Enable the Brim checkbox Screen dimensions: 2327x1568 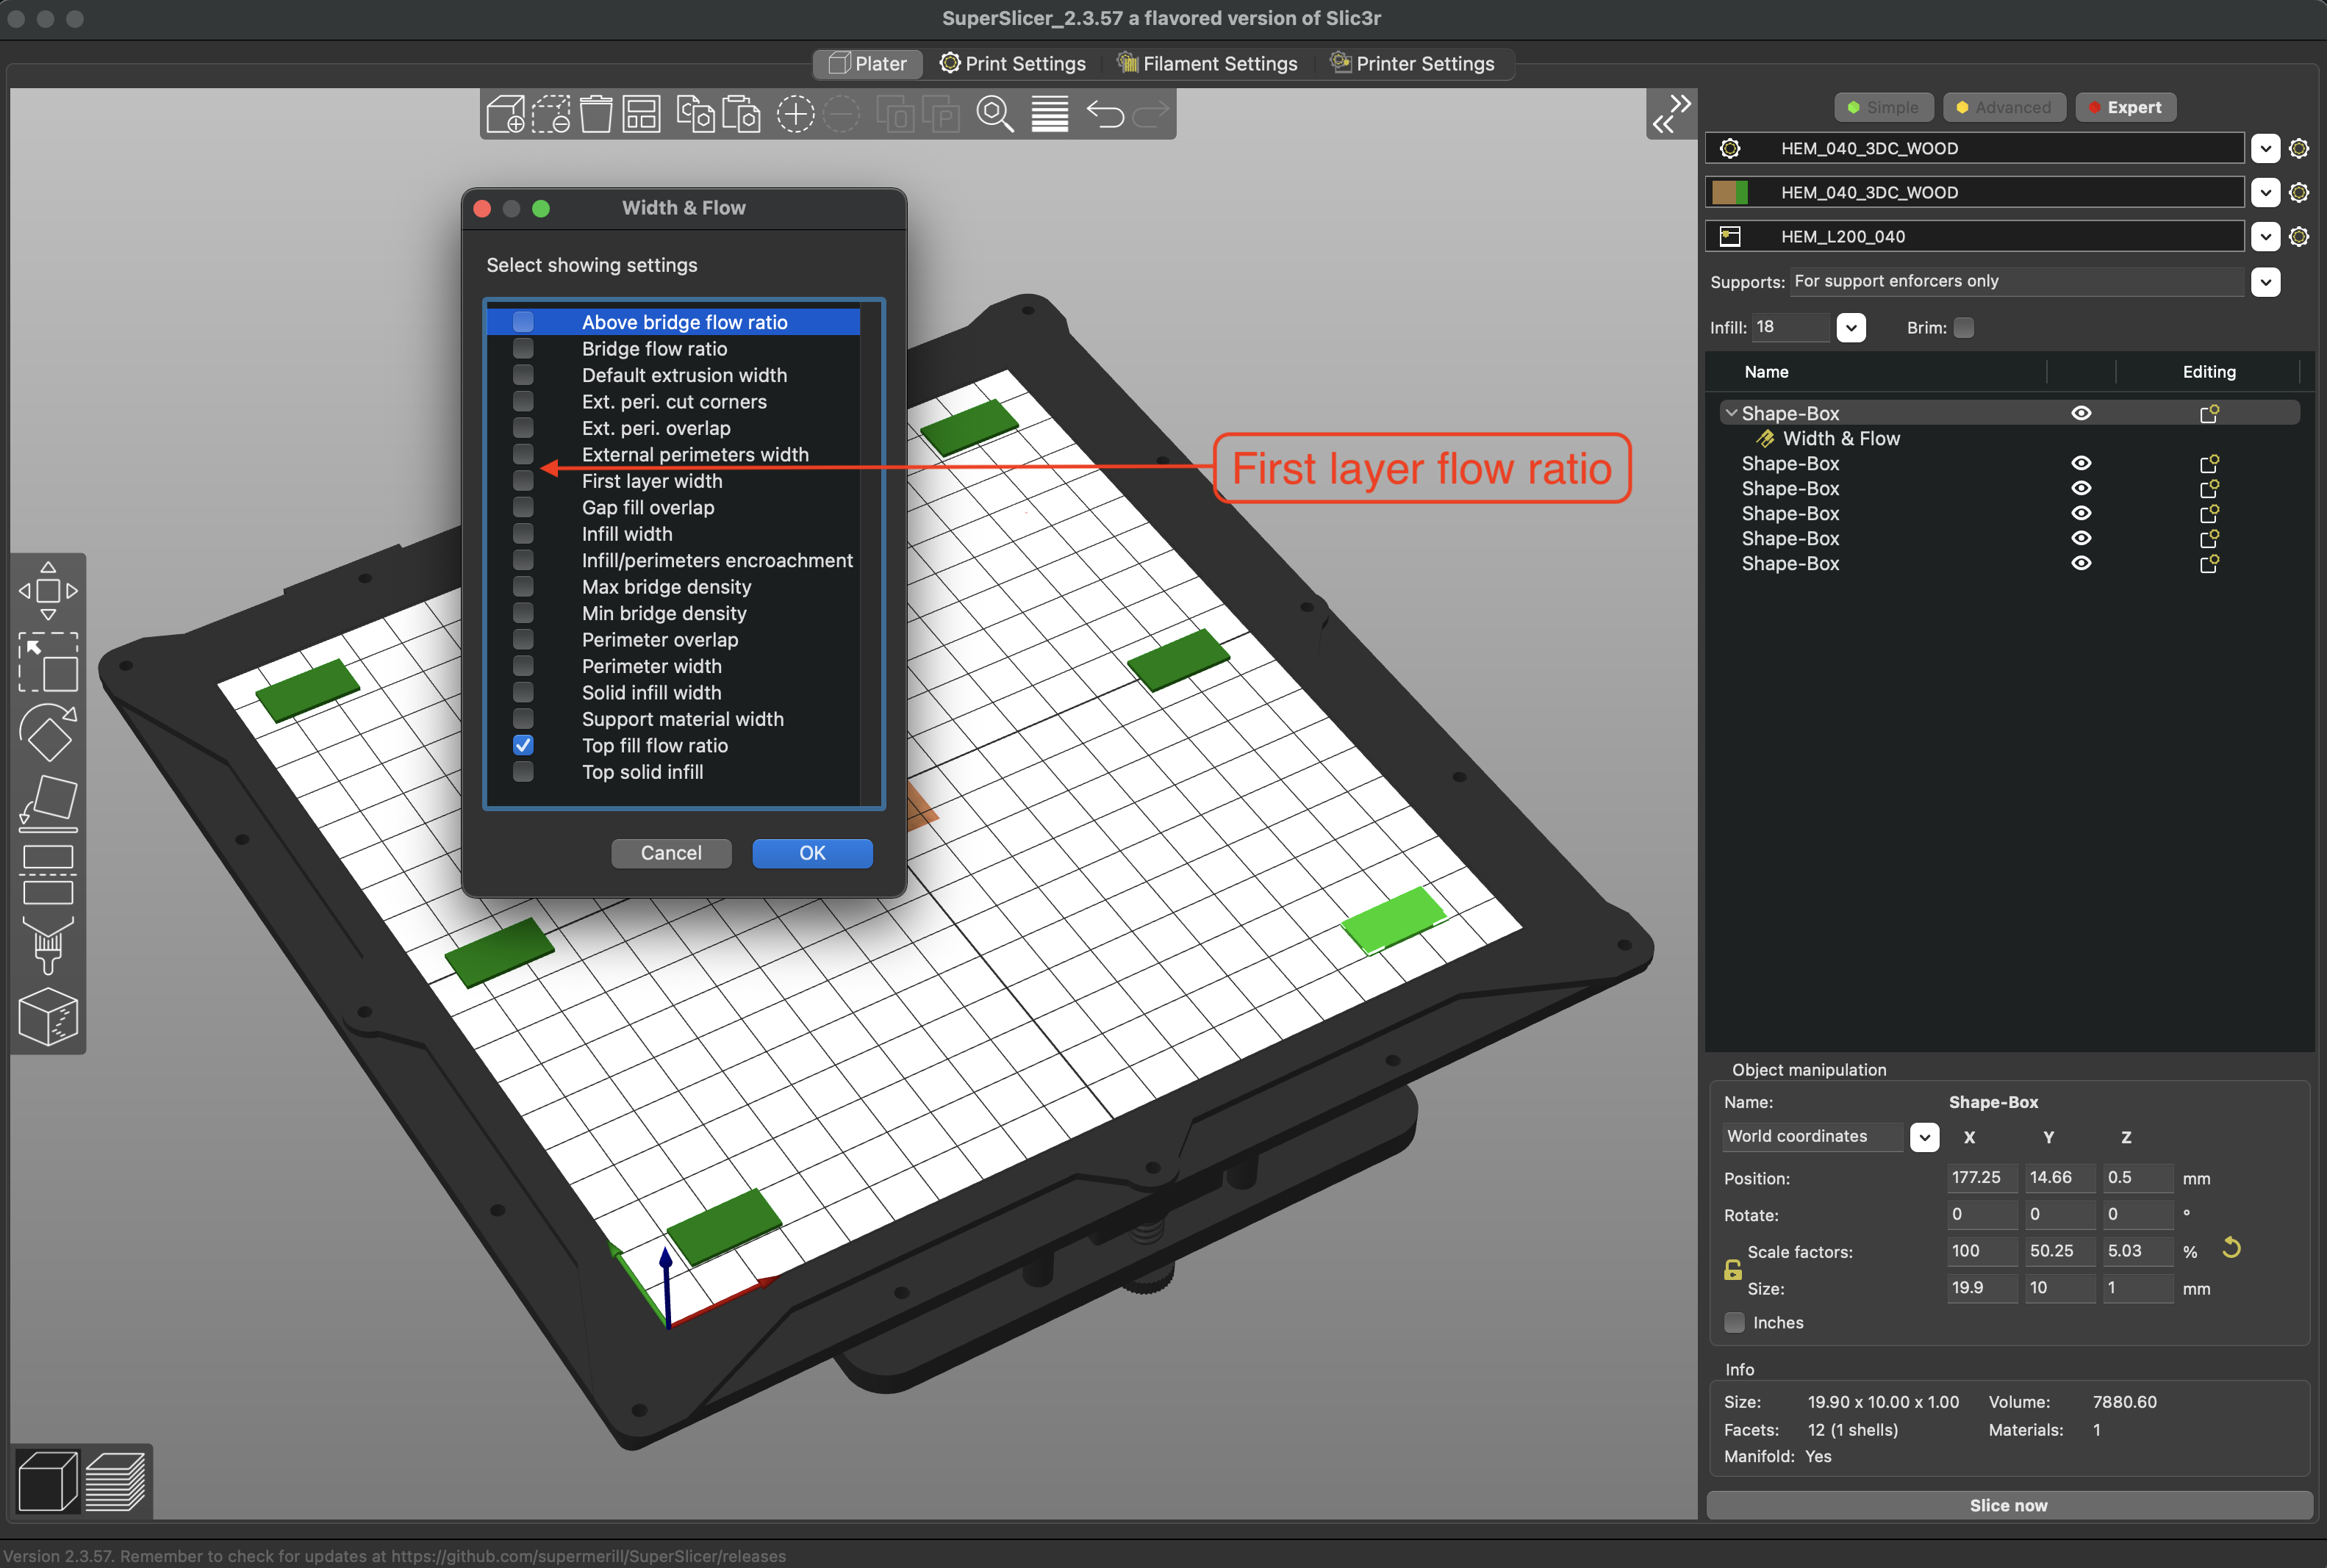[1964, 328]
